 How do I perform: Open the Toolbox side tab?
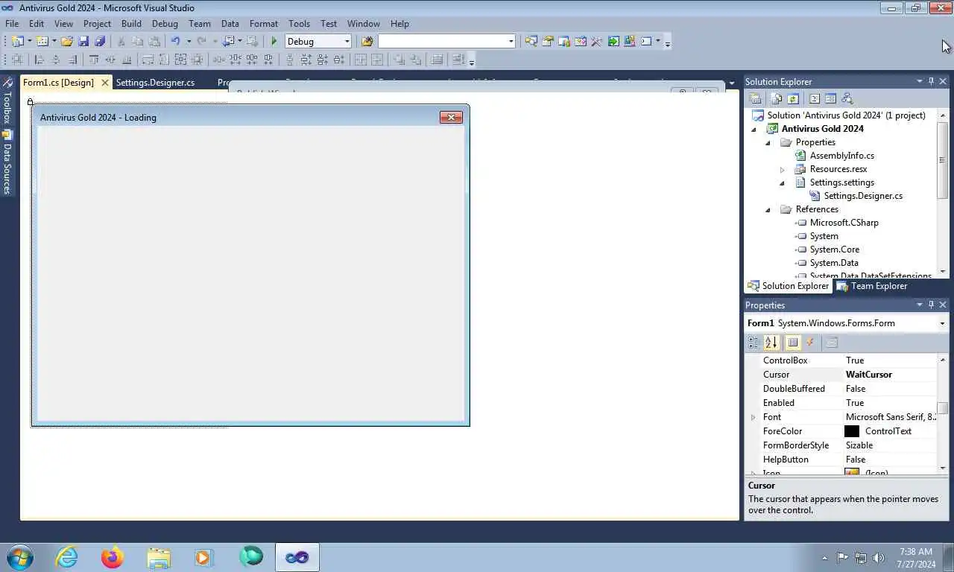click(7, 100)
